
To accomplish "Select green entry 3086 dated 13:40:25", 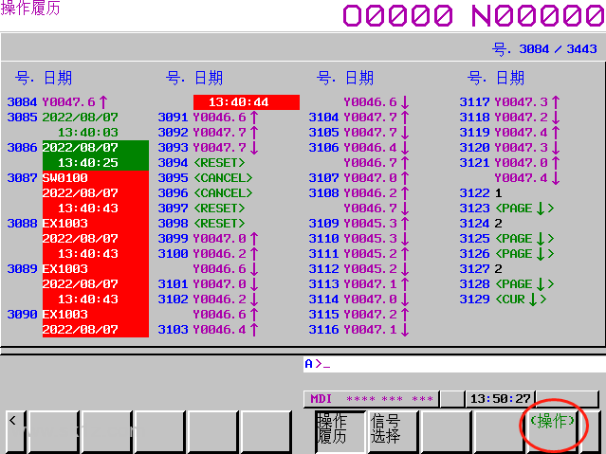I will click(x=78, y=154).
